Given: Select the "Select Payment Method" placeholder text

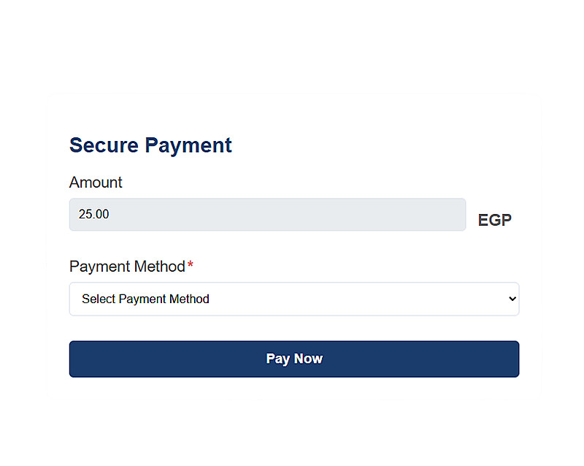Looking at the screenshot, I should point(145,299).
